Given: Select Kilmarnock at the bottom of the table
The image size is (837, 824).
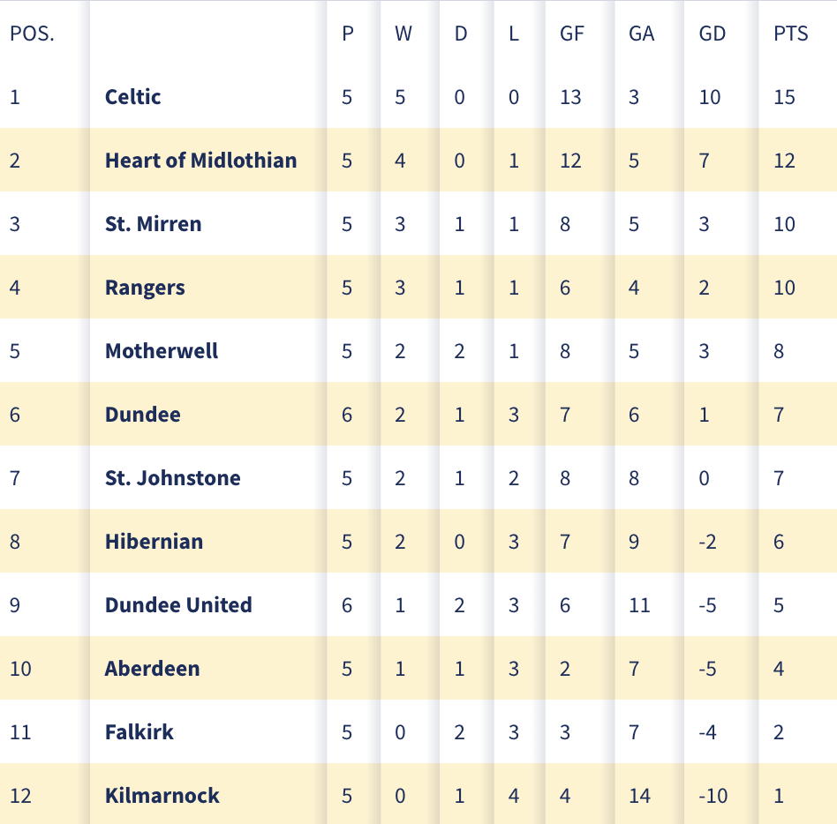Looking at the screenshot, I should click(162, 795).
